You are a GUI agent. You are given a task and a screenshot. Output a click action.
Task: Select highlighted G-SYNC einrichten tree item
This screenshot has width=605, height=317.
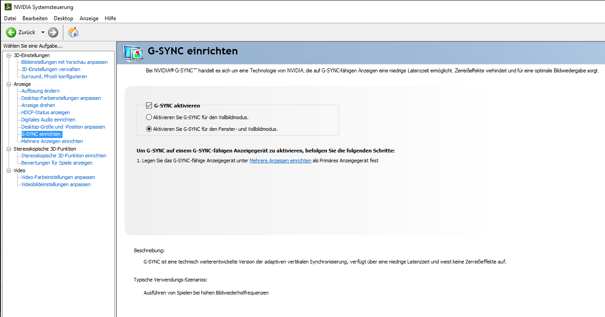pos(41,134)
